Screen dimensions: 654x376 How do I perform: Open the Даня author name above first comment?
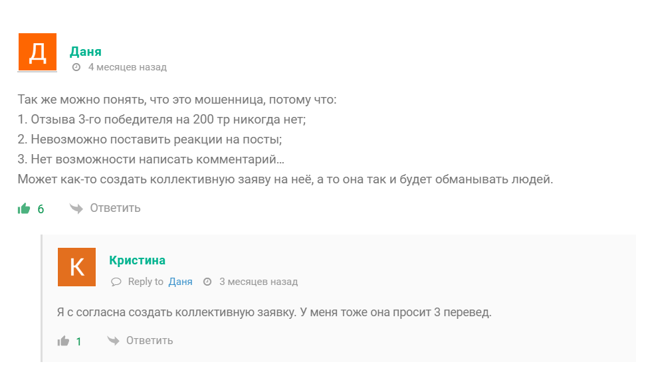86,52
